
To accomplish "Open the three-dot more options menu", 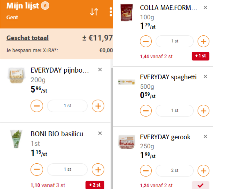I will tap(111, 12).
